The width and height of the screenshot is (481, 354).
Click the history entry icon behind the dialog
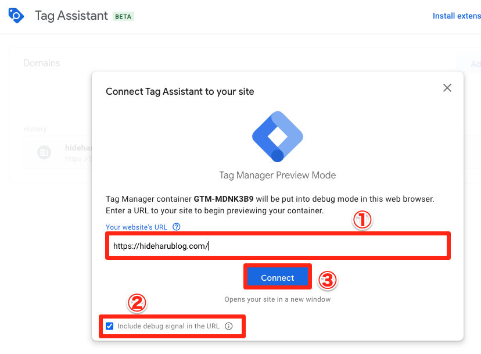click(x=44, y=152)
